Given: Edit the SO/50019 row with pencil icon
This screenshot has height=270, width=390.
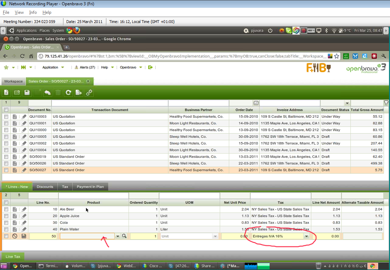Looking at the screenshot, I should tap(24, 157).
